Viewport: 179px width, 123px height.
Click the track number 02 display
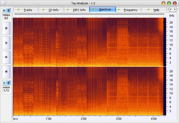(x=6, y=18)
